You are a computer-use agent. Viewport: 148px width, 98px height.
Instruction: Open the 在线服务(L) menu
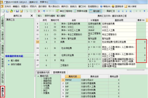[93, 6]
